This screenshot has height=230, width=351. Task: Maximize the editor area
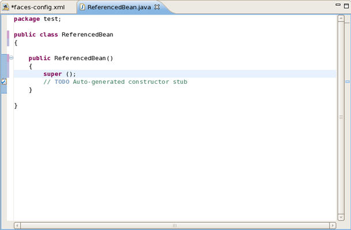pyautogui.click(x=346, y=6)
